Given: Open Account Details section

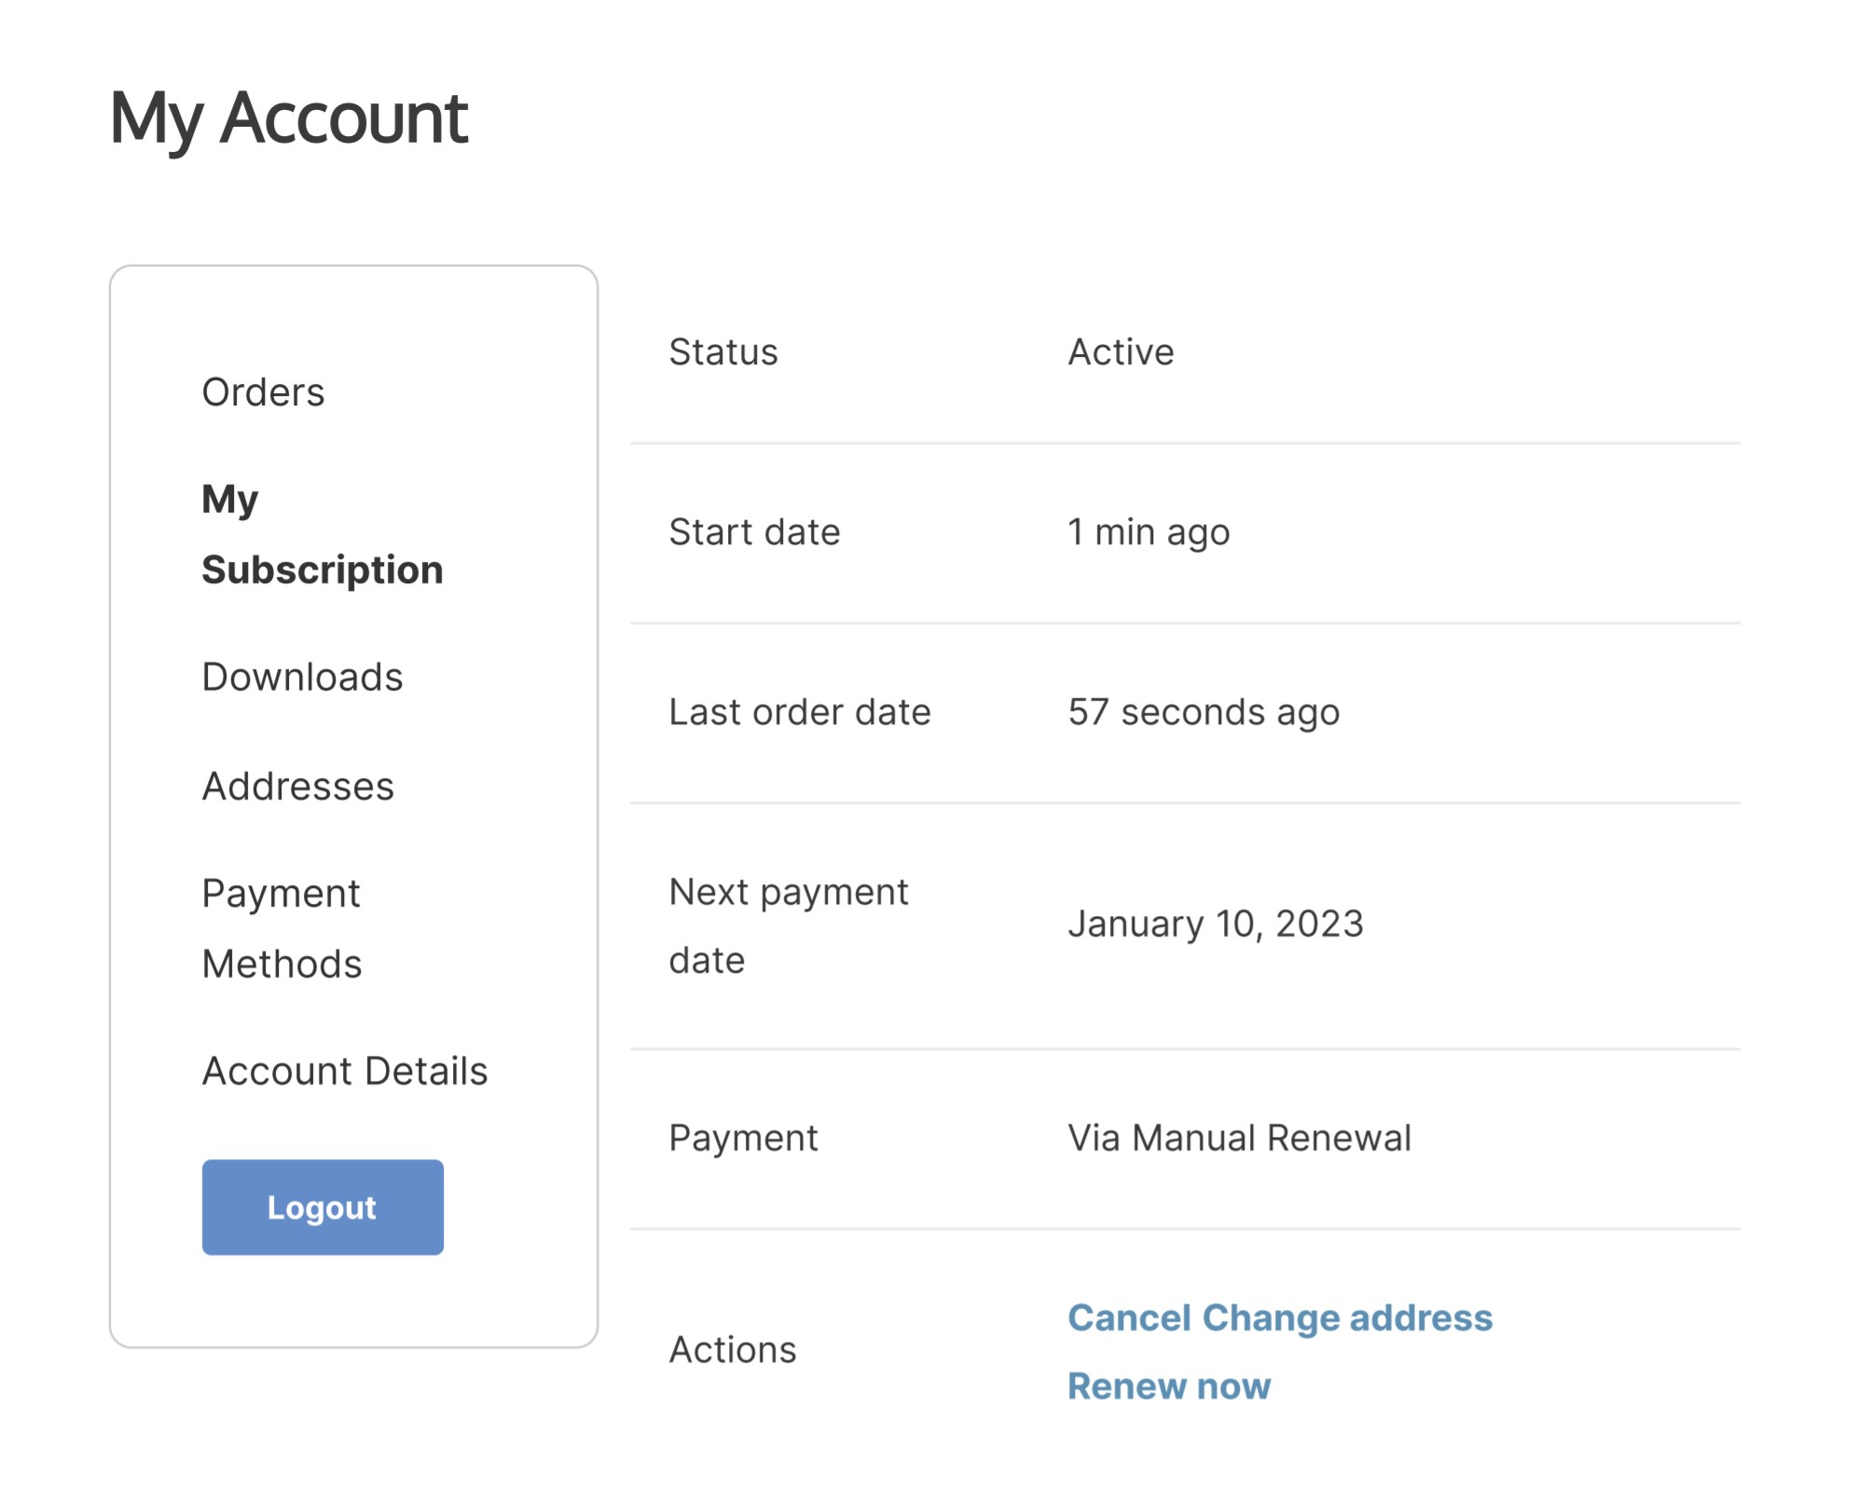Looking at the screenshot, I should (344, 1071).
